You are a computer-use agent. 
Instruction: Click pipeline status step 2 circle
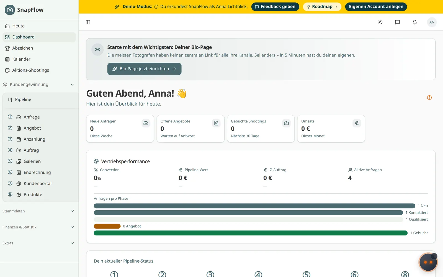coord(162,274)
